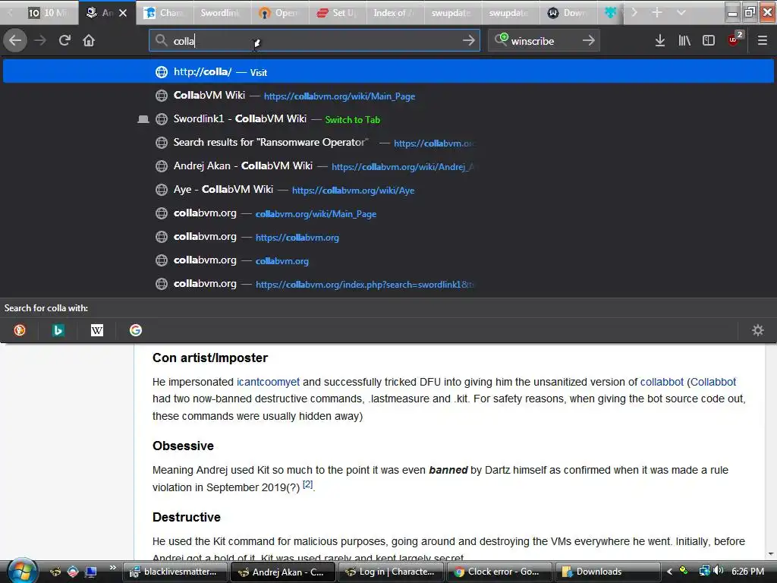The image size is (777, 583).
Task: Open a new tab with plus icon
Action: 657,12
